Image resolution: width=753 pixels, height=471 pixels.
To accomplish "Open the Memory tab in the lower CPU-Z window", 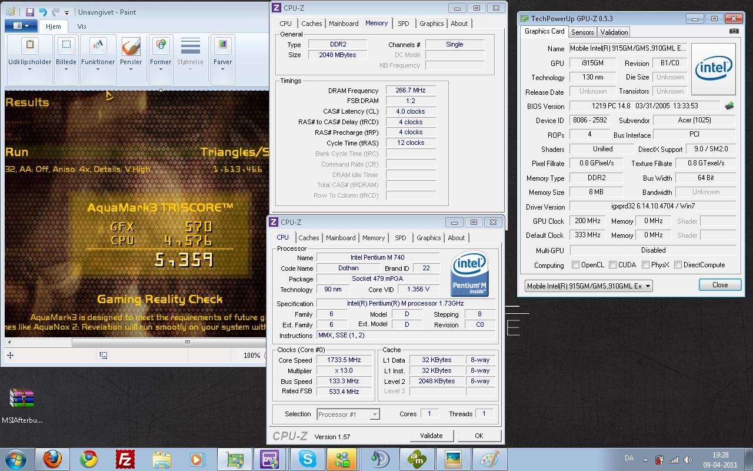I will pyautogui.click(x=374, y=238).
